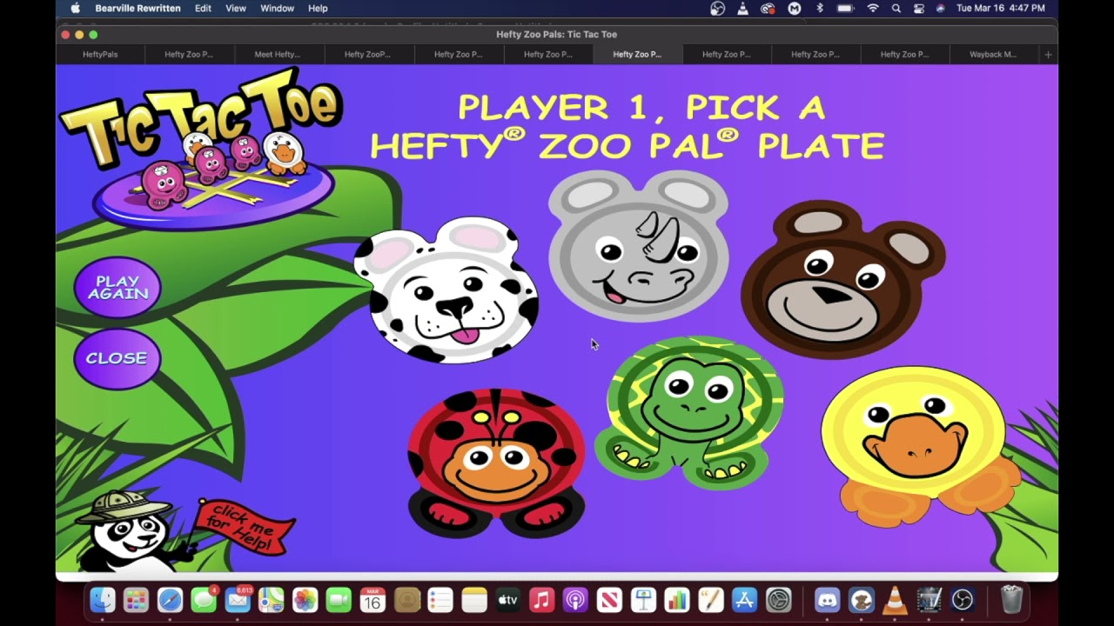The width and height of the screenshot is (1114, 626).
Task: Launch Music from the Dock
Action: 541,599
